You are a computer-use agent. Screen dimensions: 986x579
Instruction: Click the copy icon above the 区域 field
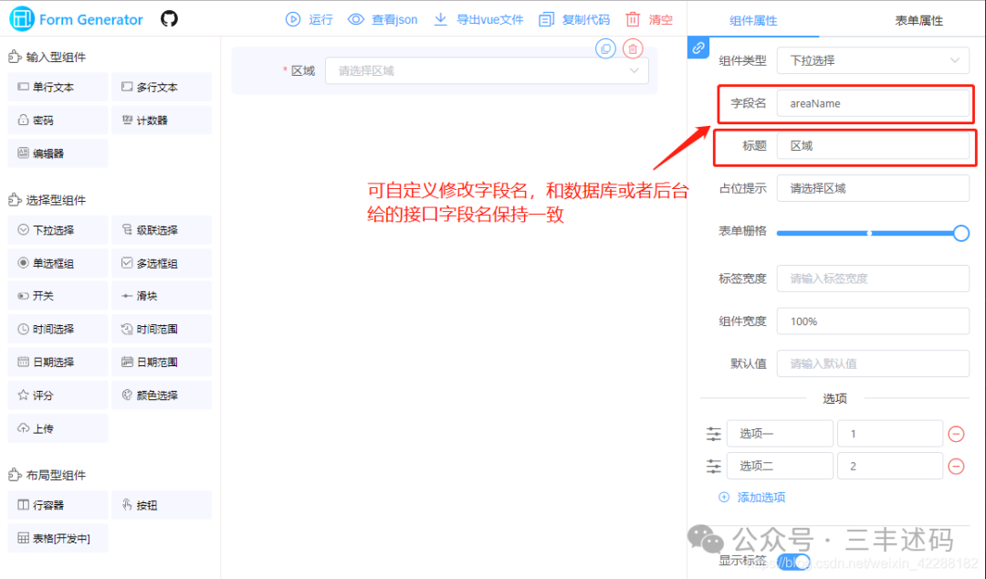[605, 48]
